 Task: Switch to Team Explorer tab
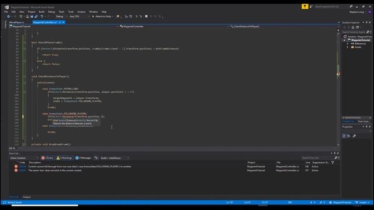[363, 121]
